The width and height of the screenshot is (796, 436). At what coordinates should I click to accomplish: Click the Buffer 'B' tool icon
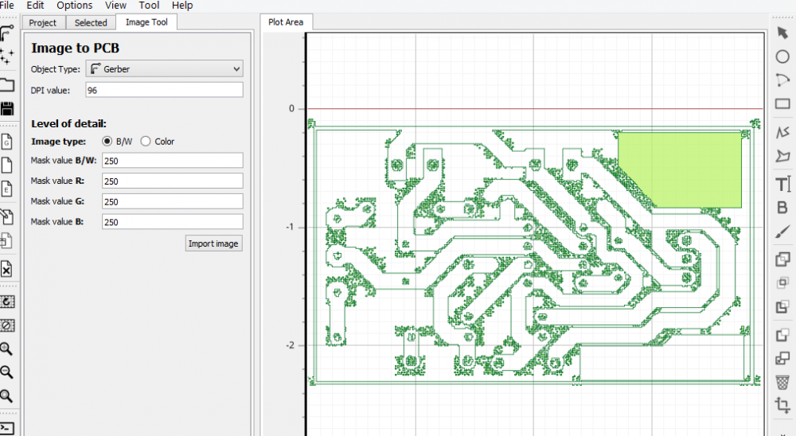click(782, 208)
